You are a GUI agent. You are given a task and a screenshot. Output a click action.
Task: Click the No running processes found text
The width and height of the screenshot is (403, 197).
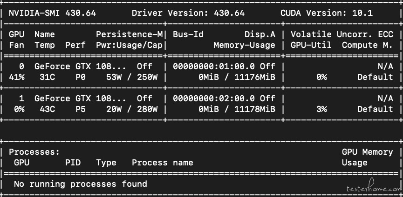80,184
